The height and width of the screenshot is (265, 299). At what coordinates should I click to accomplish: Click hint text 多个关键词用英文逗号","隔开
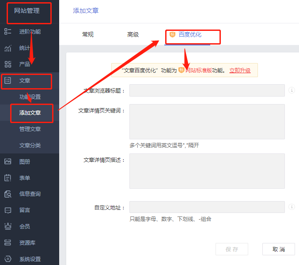coord(164,146)
